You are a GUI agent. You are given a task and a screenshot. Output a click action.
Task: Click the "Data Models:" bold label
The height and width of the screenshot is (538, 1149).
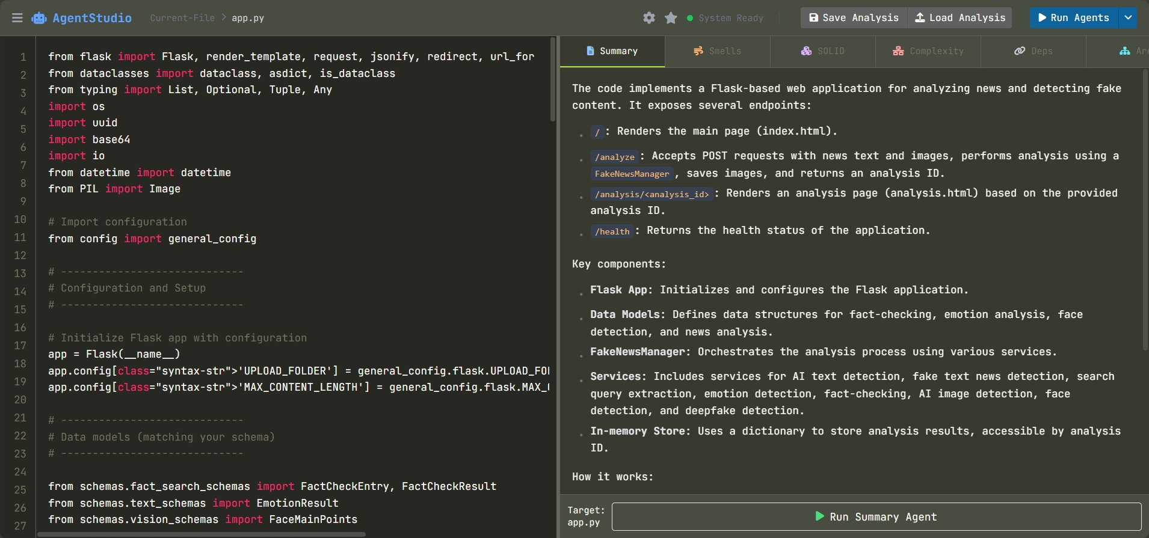pos(628,314)
